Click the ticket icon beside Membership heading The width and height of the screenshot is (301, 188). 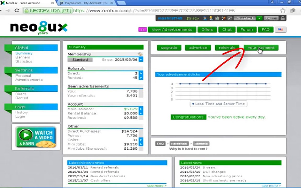(140, 54)
